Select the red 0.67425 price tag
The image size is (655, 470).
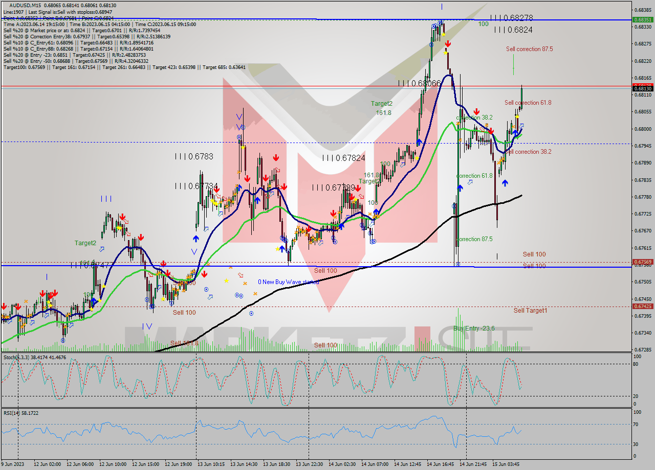pos(643,306)
